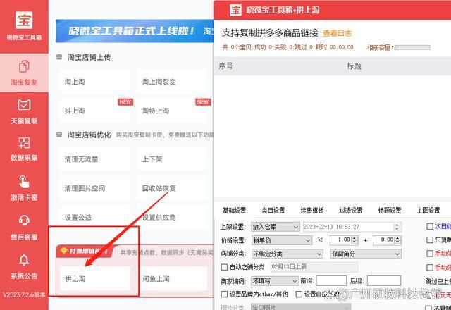Enable the 自动店铺分类 checkbox

pyautogui.click(x=224, y=267)
